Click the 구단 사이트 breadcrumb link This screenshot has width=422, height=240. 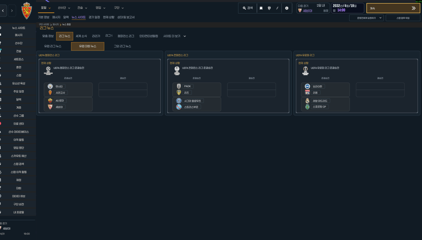pyautogui.click(x=44, y=24)
